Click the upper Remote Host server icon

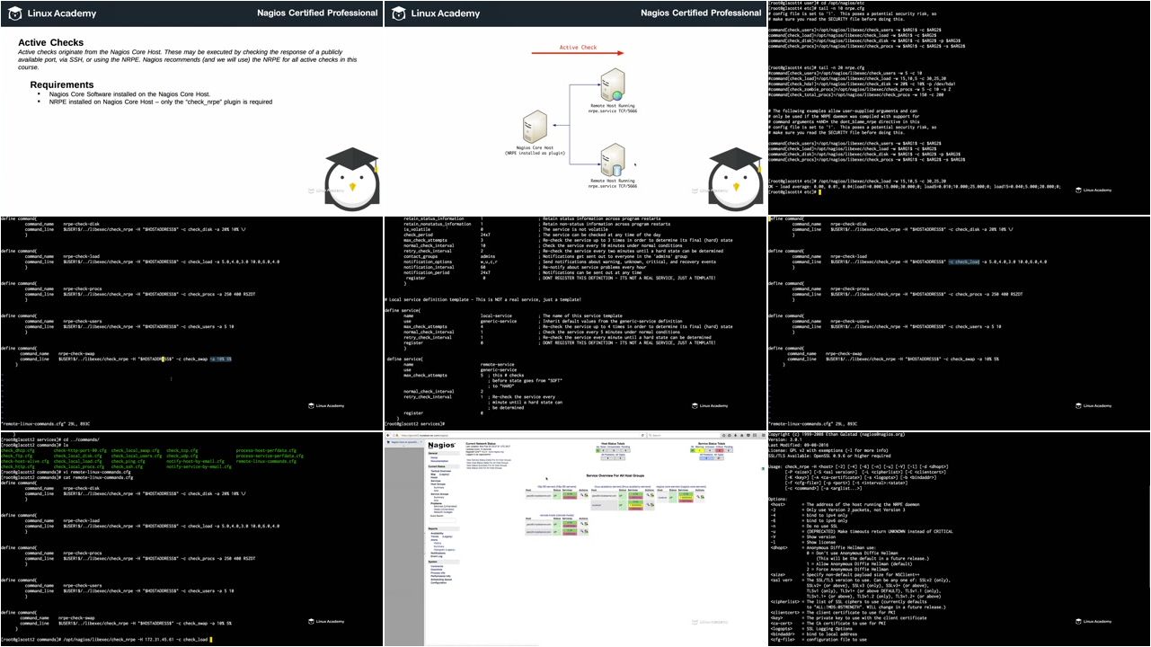613,85
